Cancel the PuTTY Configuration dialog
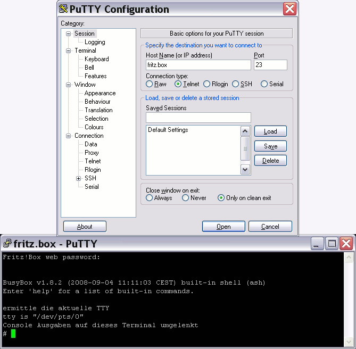 tap(270, 227)
